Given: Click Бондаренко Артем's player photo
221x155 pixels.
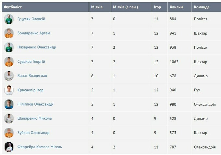Looking at the screenshot, I should click(x=9, y=33).
